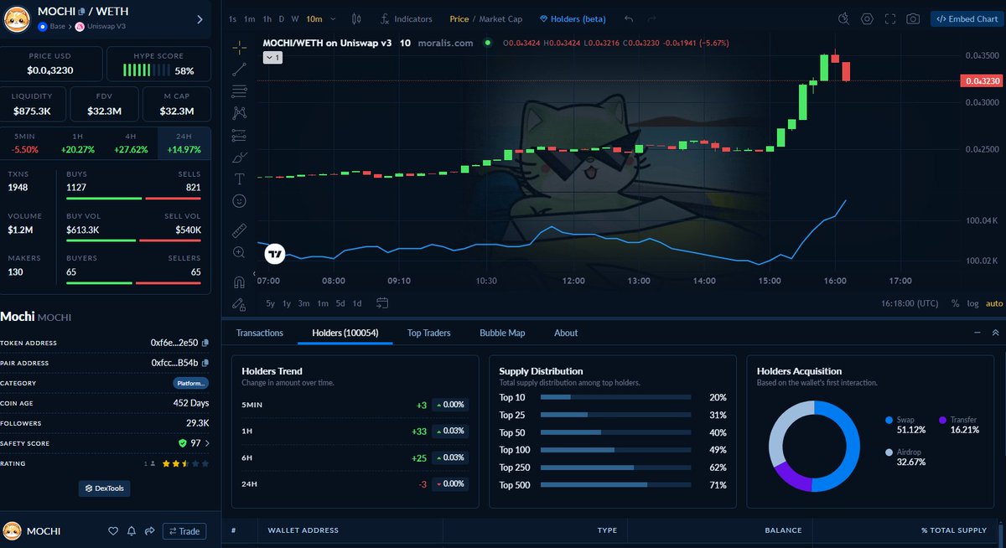Select the text annotation tool
This screenshot has height=548, width=1006.
pos(239,178)
